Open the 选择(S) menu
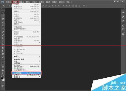The image size is (126, 91). (x=41, y=2)
